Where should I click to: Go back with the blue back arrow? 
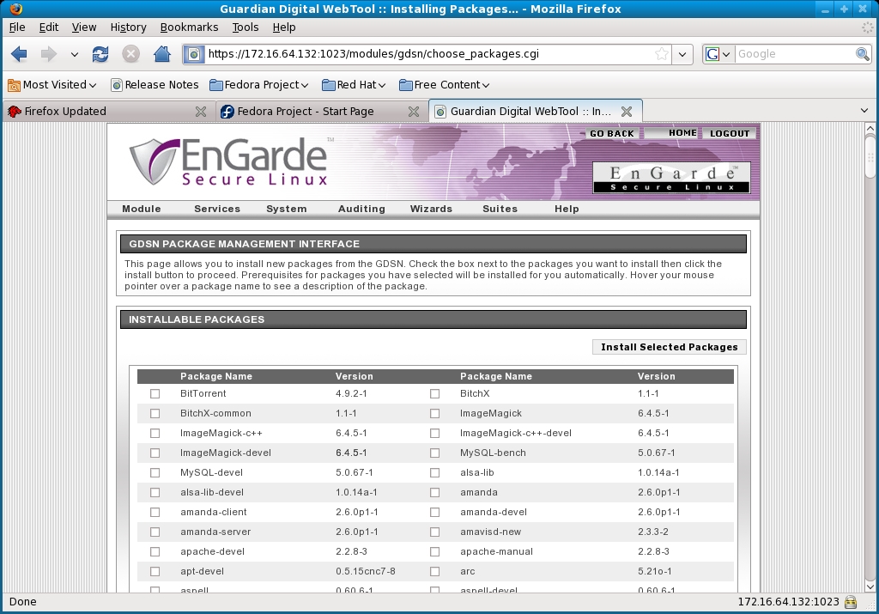19,54
